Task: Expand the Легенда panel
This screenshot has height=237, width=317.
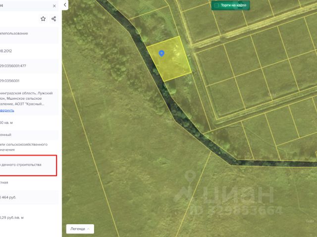Action: coord(80,229)
